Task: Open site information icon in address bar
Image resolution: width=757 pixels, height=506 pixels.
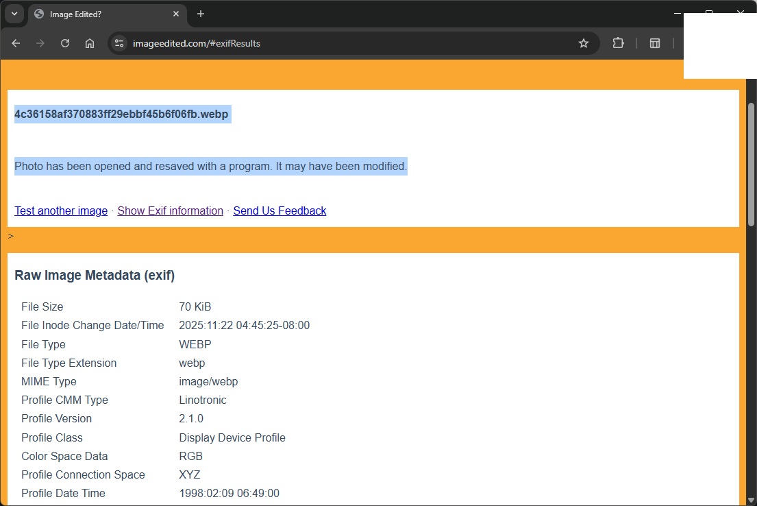Action: click(x=119, y=43)
